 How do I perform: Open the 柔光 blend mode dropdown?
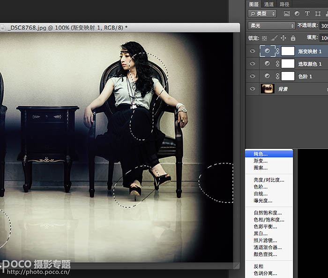point(271,26)
